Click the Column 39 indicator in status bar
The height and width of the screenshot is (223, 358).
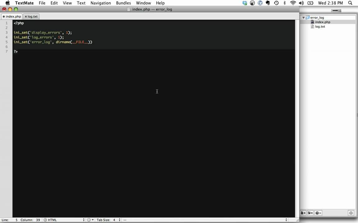(30, 220)
